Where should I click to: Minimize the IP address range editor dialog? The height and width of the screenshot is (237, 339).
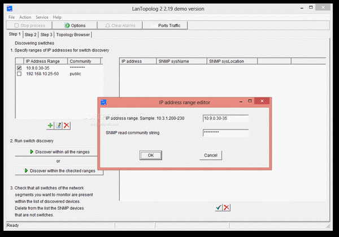[x=241, y=101]
